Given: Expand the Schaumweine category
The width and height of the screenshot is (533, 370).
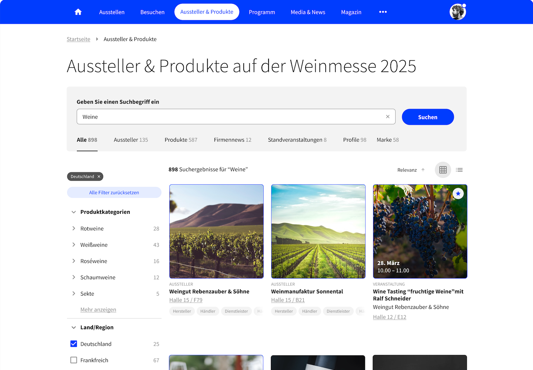Looking at the screenshot, I should pos(74,277).
